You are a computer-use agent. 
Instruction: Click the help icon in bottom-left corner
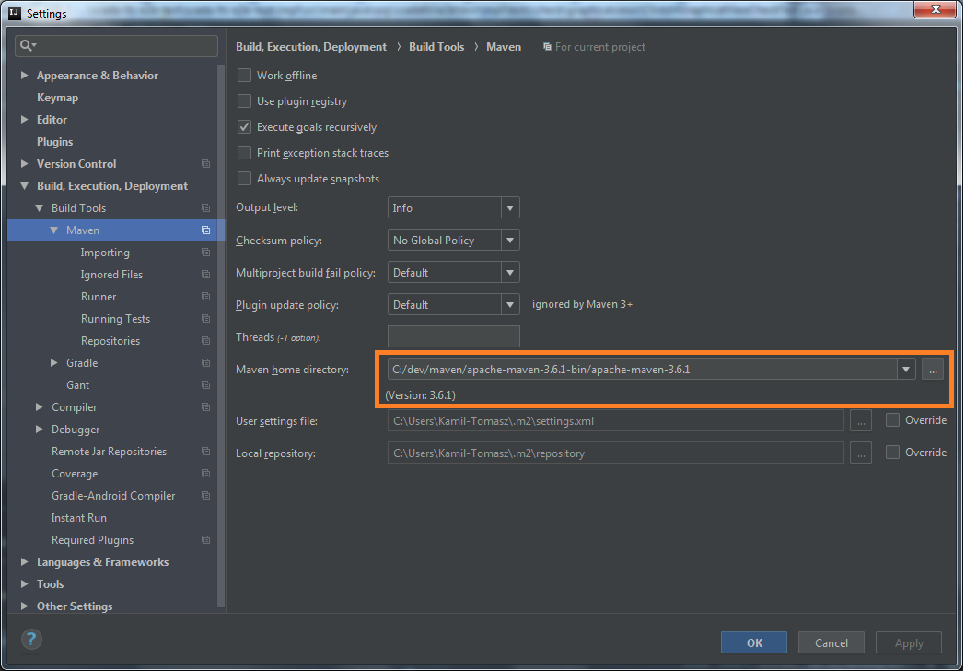click(x=30, y=639)
